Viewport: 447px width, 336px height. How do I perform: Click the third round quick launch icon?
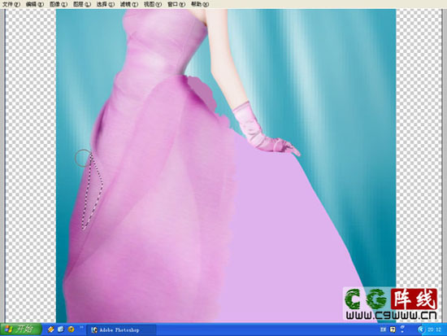click(x=71, y=329)
